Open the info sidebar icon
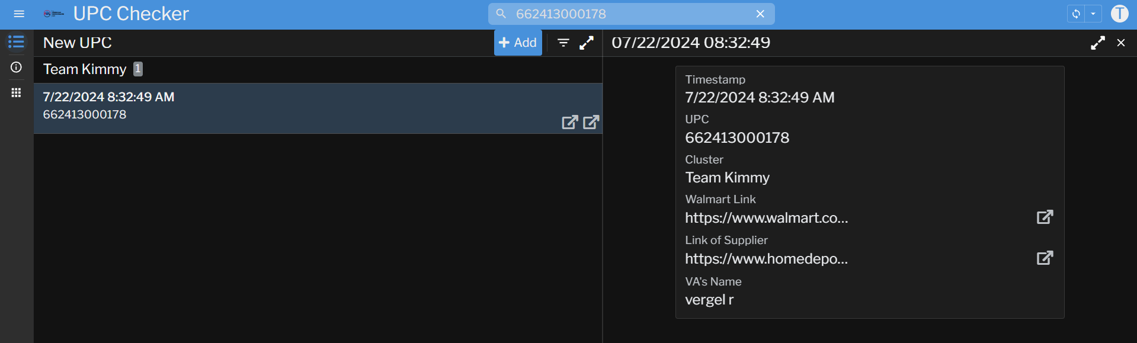The width and height of the screenshot is (1137, 343). click(x=16, y=68)
